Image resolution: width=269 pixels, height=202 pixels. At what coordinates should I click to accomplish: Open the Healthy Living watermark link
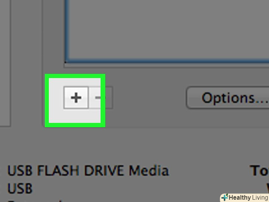(245, 198)
